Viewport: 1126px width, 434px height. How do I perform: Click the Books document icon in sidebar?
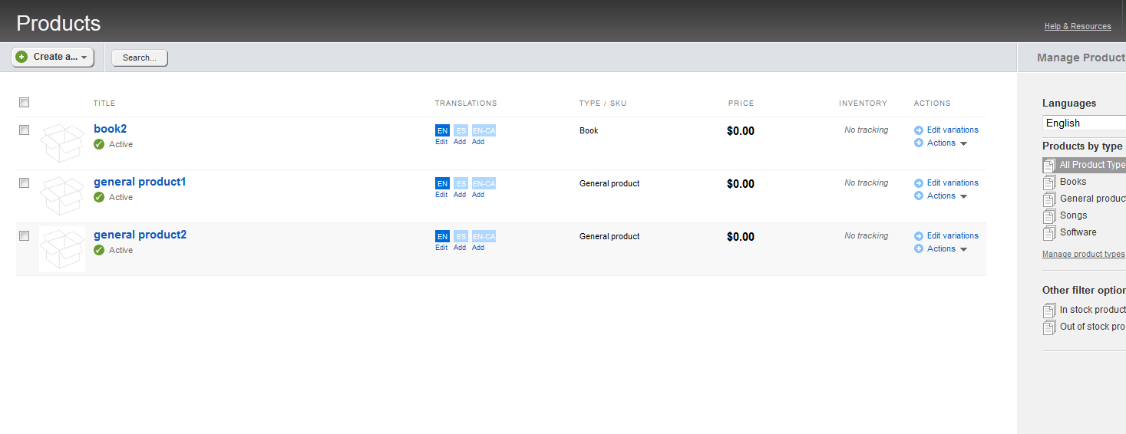(x=1049, y=182)
